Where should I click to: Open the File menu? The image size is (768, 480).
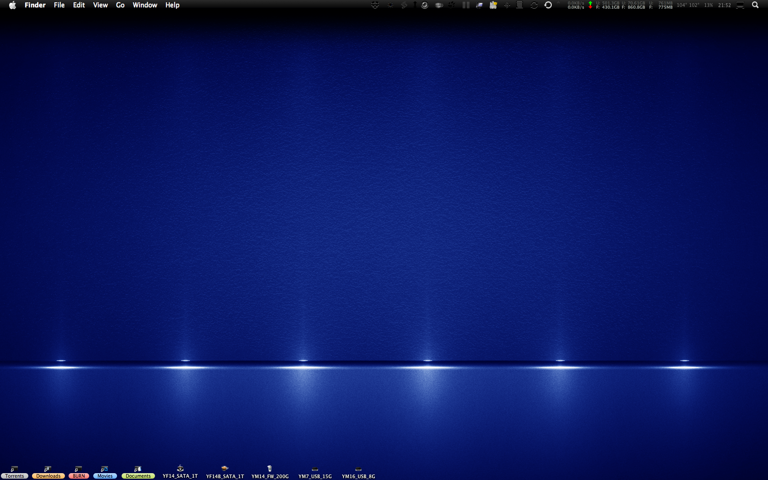coord(59,5)
